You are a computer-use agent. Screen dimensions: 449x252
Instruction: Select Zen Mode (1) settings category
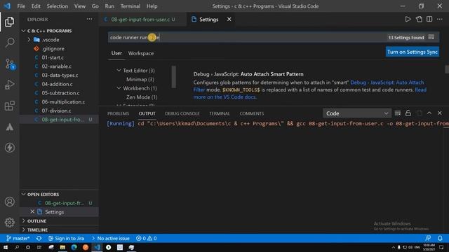pyautogui.click(x=142, y=97)
